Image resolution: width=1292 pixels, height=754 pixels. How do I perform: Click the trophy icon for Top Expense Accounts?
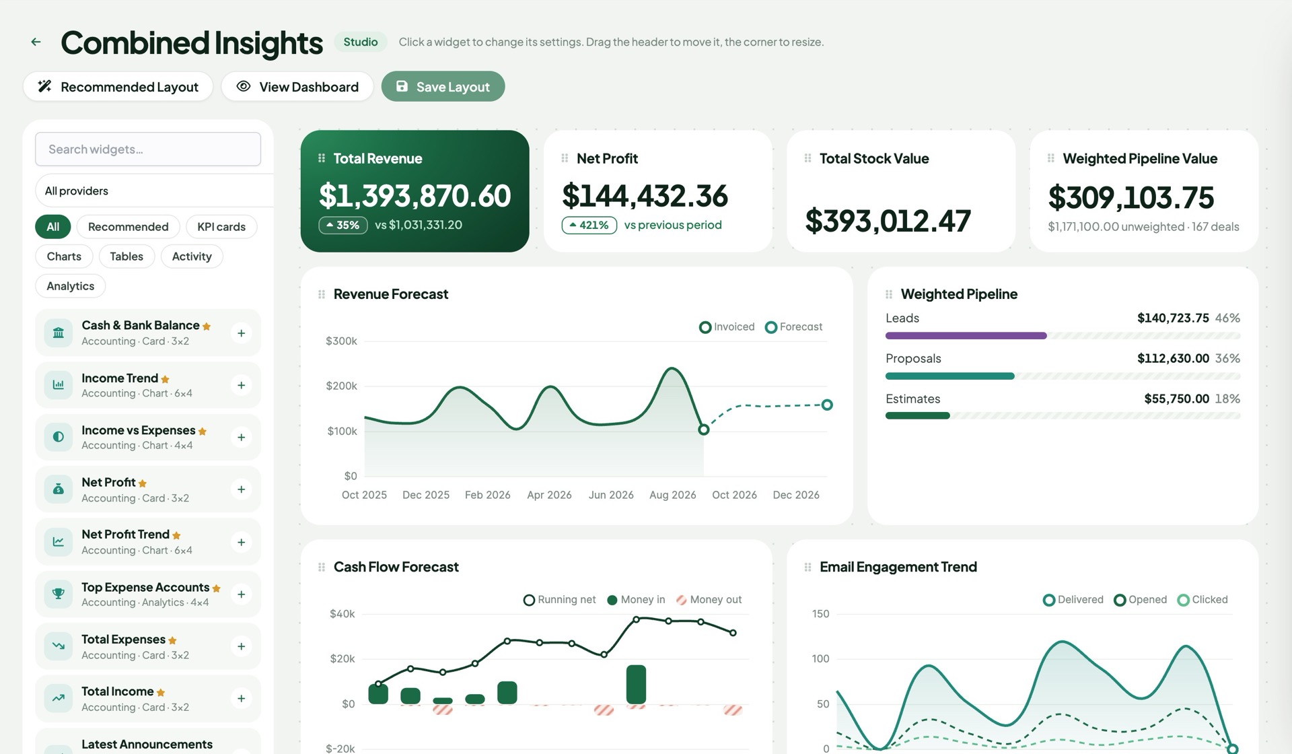[59, 594]
